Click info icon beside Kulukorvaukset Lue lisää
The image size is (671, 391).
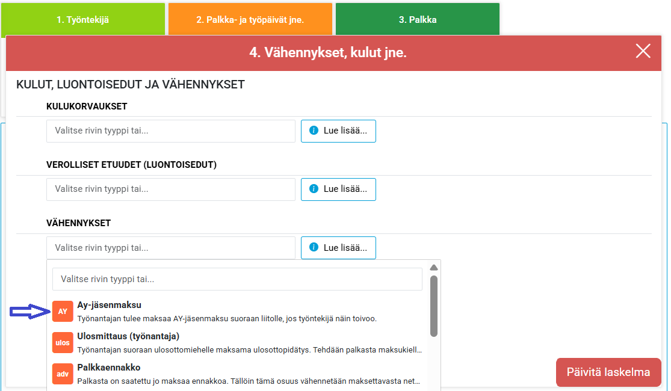[x=314, y=131]
